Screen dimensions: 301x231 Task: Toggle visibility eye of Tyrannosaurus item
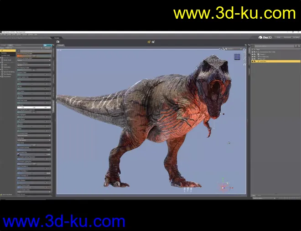252,52
